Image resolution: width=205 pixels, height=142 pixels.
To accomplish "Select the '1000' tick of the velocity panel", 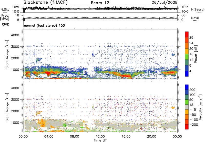I will [15, 123].
